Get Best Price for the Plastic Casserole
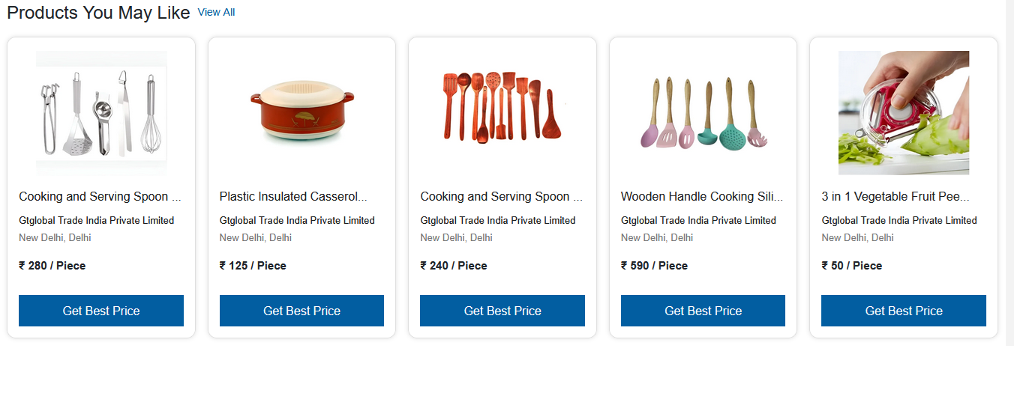The image size is (1014, 414). [301, 311]
